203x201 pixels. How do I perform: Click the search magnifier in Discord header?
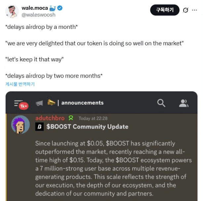tap(161, 103)
